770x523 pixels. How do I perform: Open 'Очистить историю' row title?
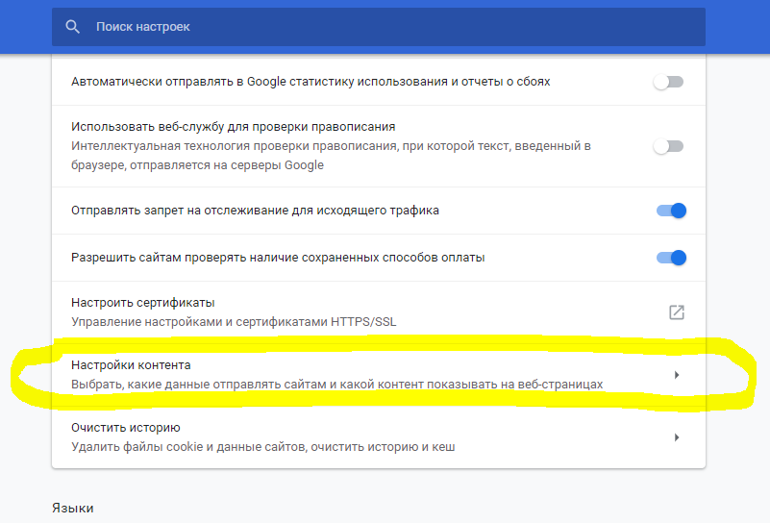click(126, 427)
